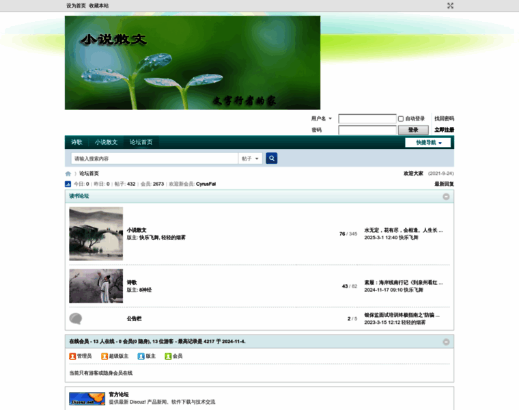Click the fullscreen toggle icon at top right

(x=450, y=5)
